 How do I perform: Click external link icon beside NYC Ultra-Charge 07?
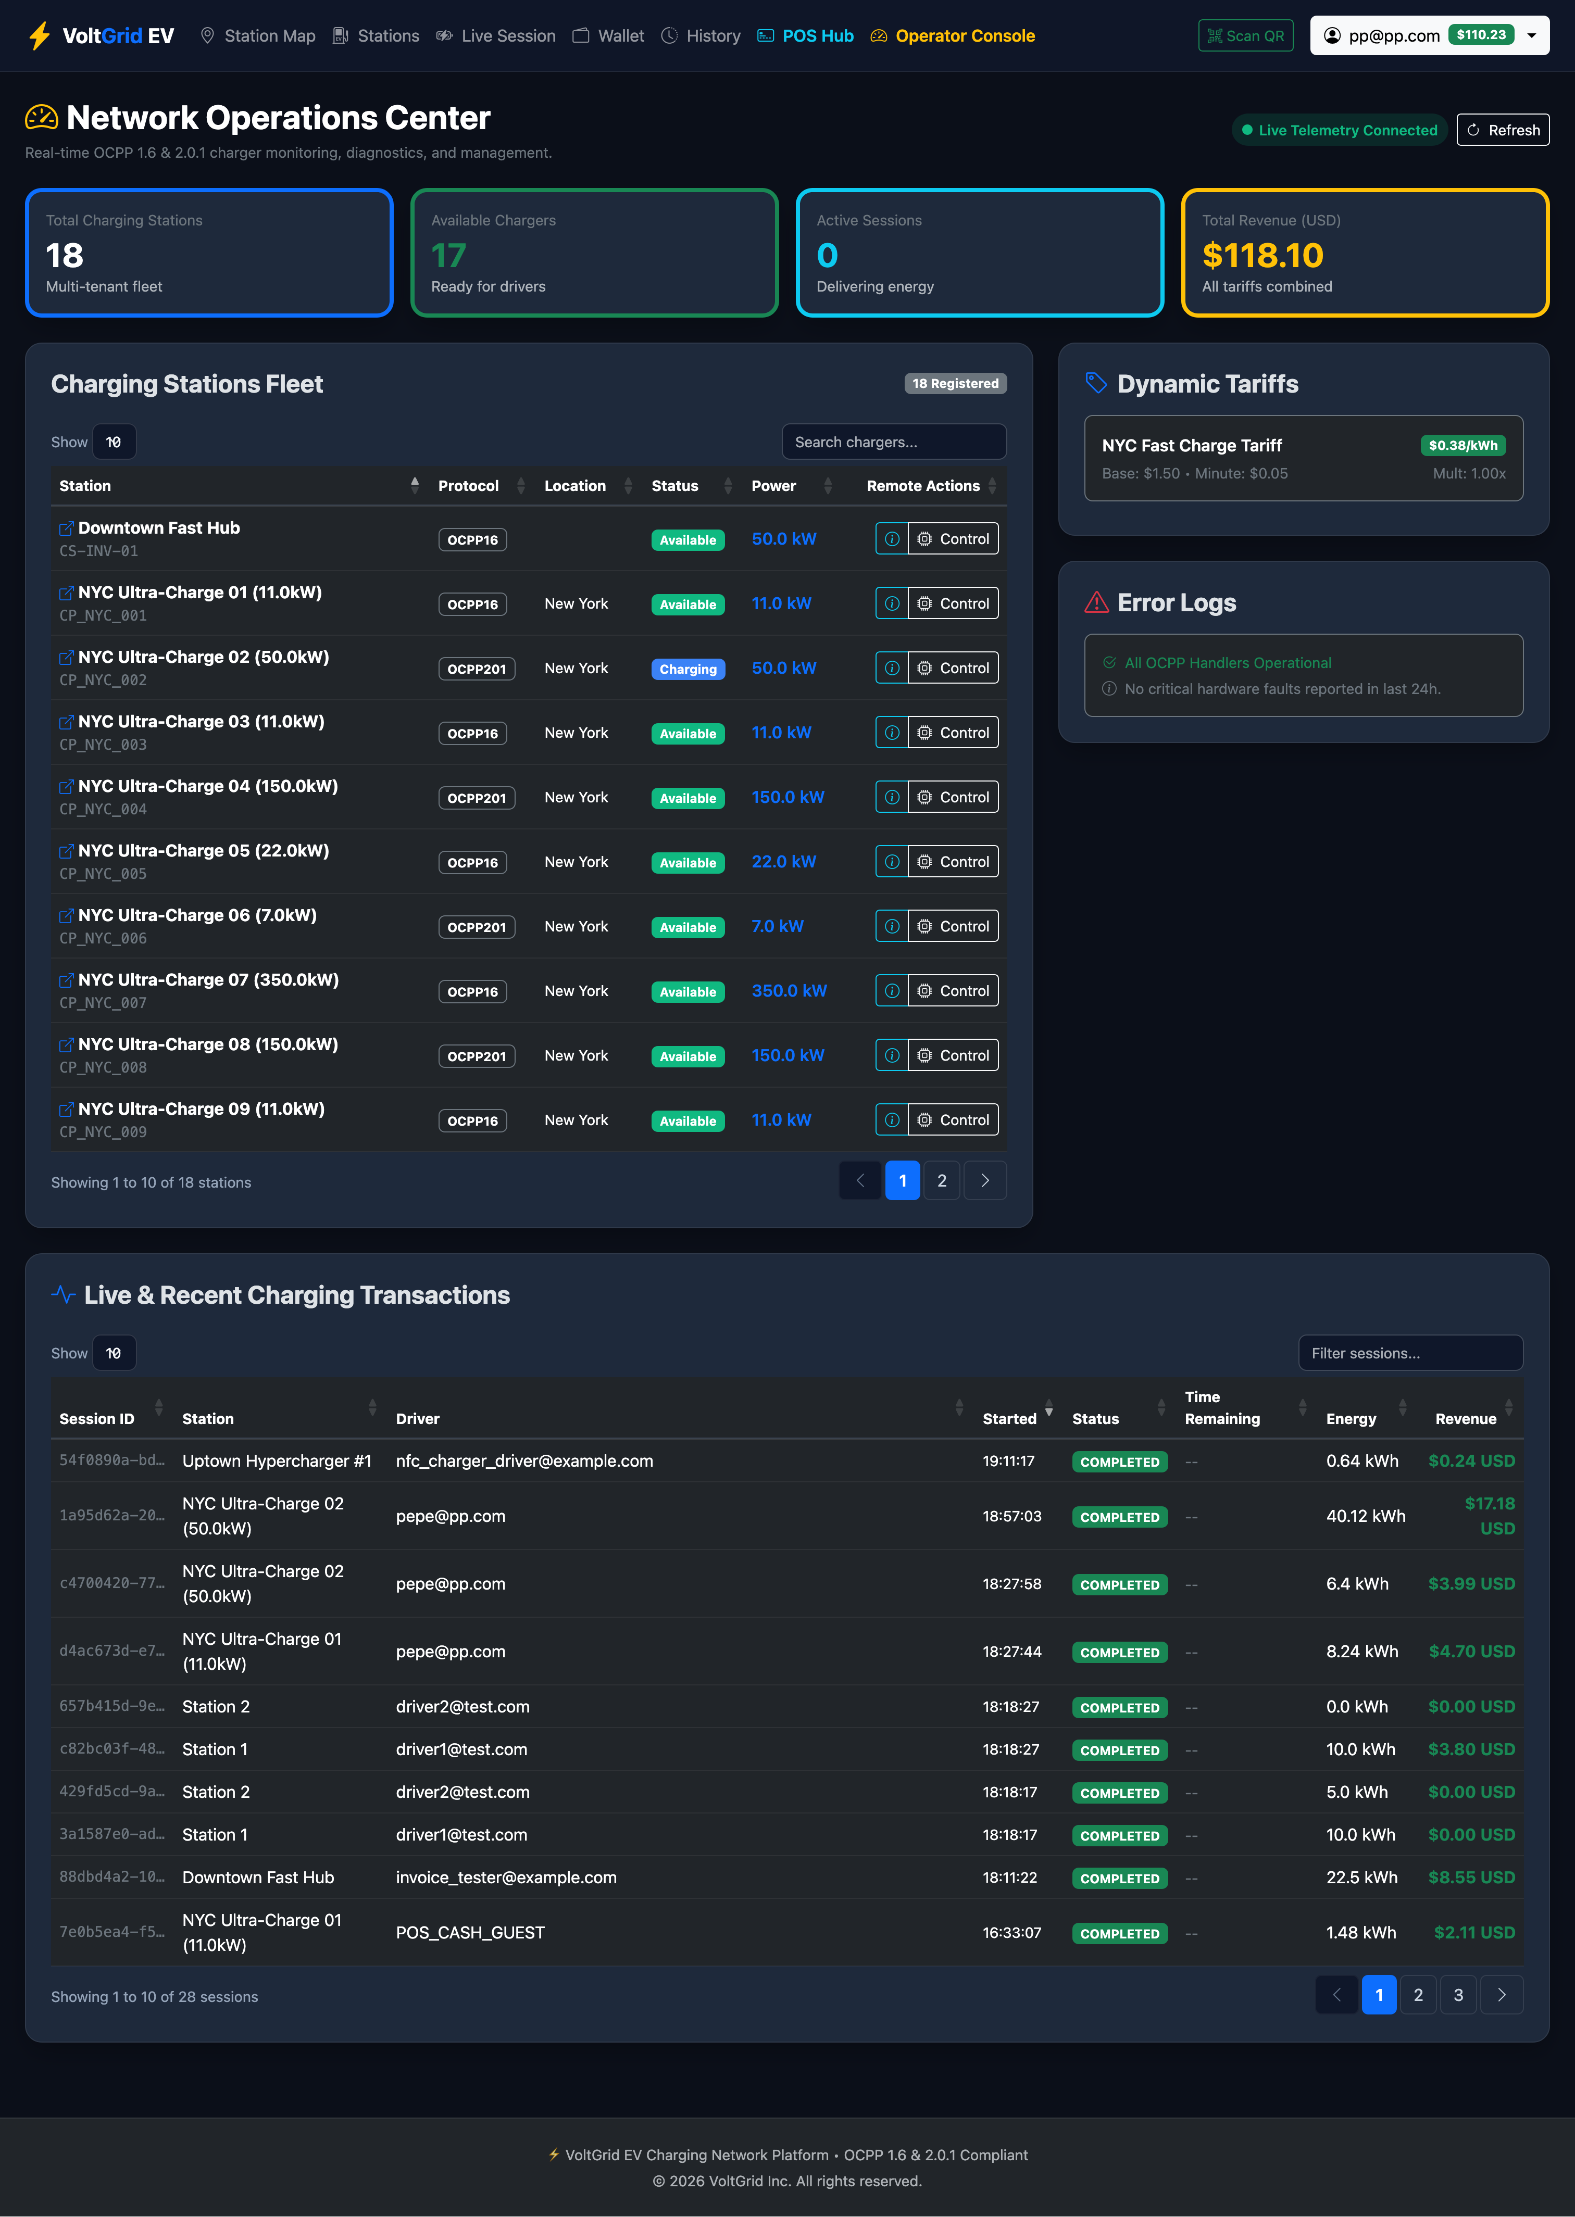(x=66, y=980)
